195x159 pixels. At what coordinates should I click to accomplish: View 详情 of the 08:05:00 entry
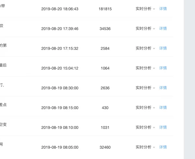pyautogui.click(x=163, y=147)
